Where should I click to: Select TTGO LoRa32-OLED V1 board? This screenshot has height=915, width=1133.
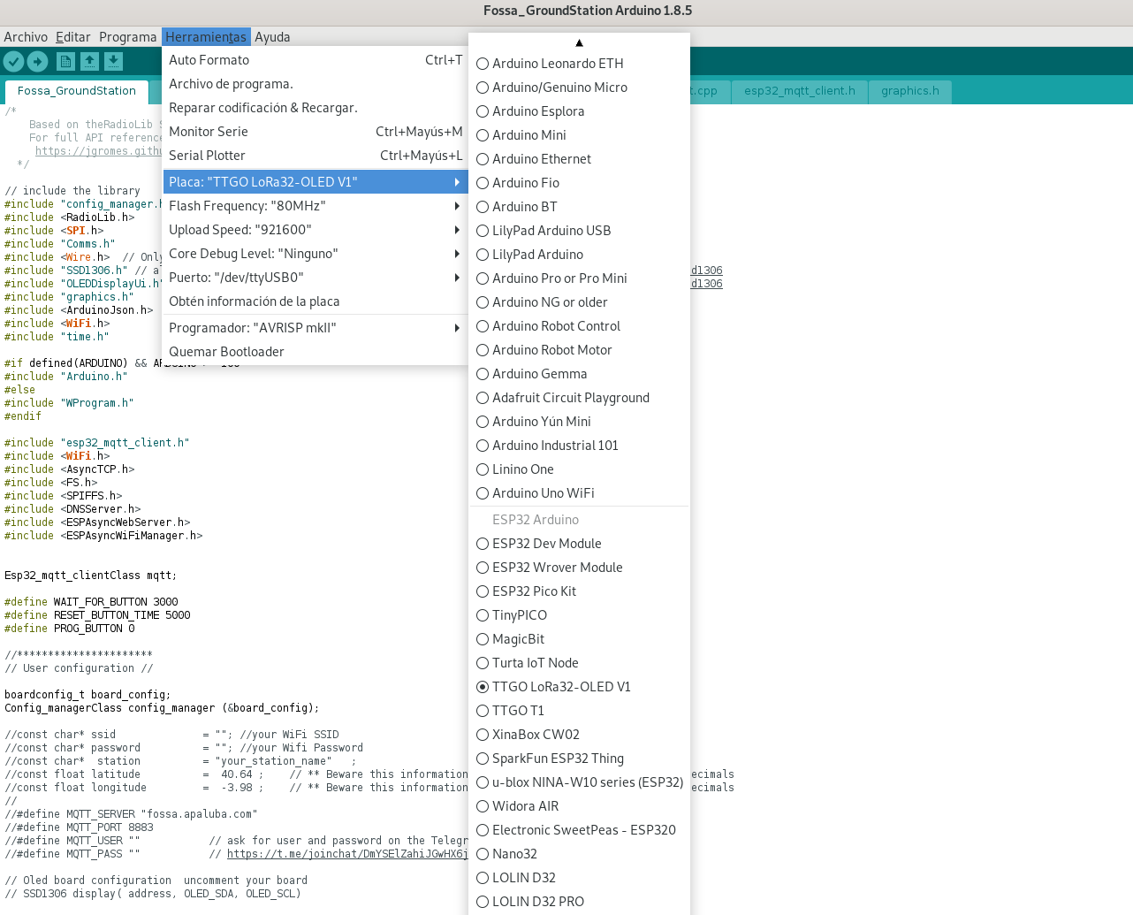[579, 687]
